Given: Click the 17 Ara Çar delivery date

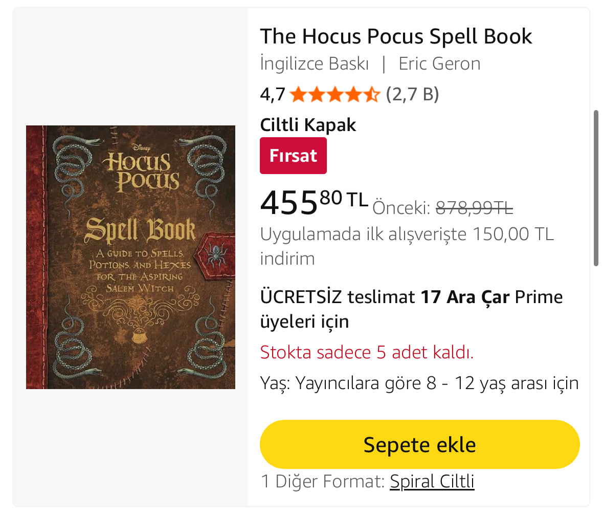Looking at the screenshot, I should [464, 297].
